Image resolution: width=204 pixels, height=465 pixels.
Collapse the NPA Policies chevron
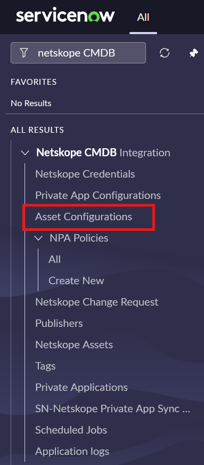click(x=39, y=238)
